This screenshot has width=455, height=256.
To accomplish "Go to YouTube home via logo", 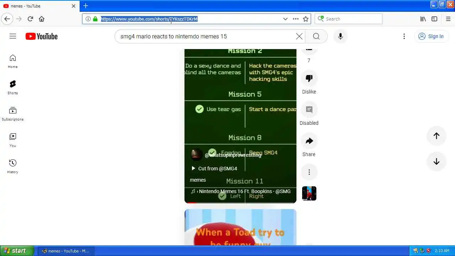I will [x=42, y=36].
